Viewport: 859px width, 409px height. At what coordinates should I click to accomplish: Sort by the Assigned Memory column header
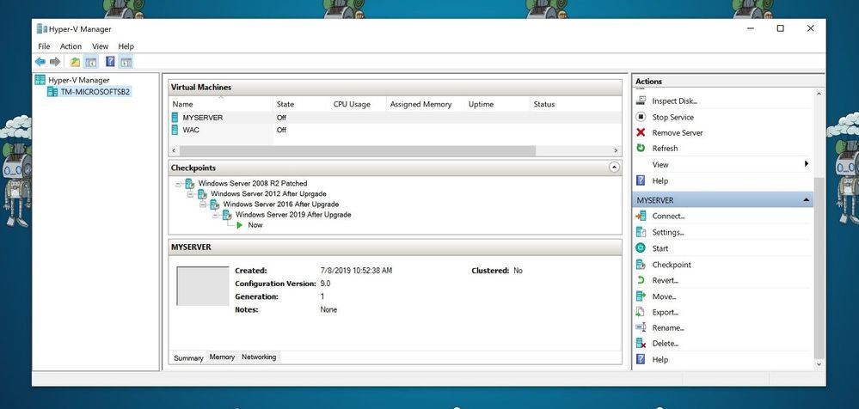point(425,104)
